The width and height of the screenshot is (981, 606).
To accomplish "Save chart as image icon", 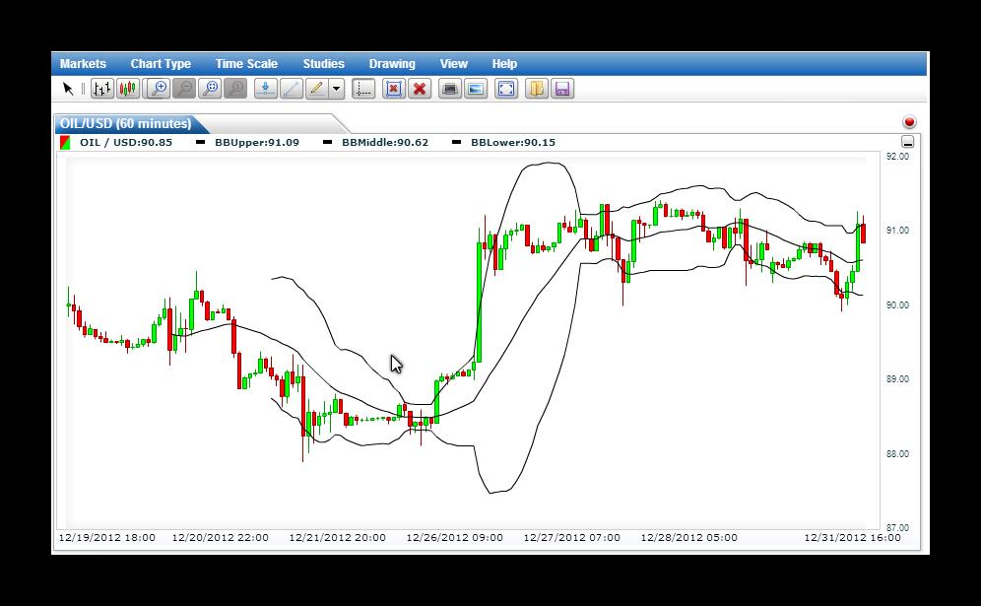I will (x=476, y=89).
